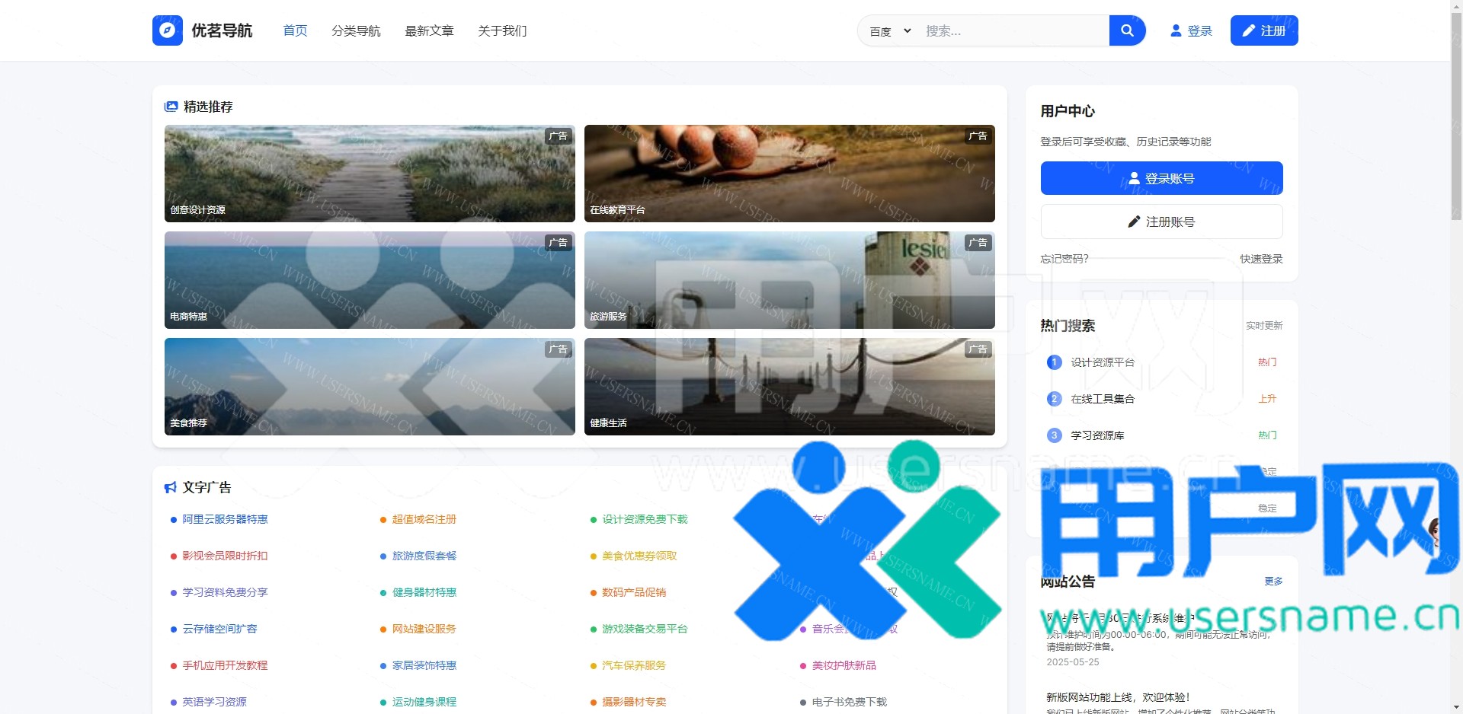Click the user icon beside 登录

pyautogui.click(x=1176, y=30)
